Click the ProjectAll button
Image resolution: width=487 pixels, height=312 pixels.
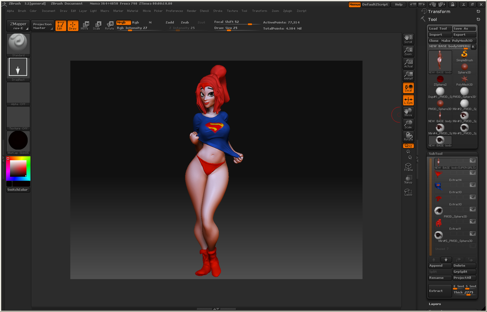click(x=464, y=278)
